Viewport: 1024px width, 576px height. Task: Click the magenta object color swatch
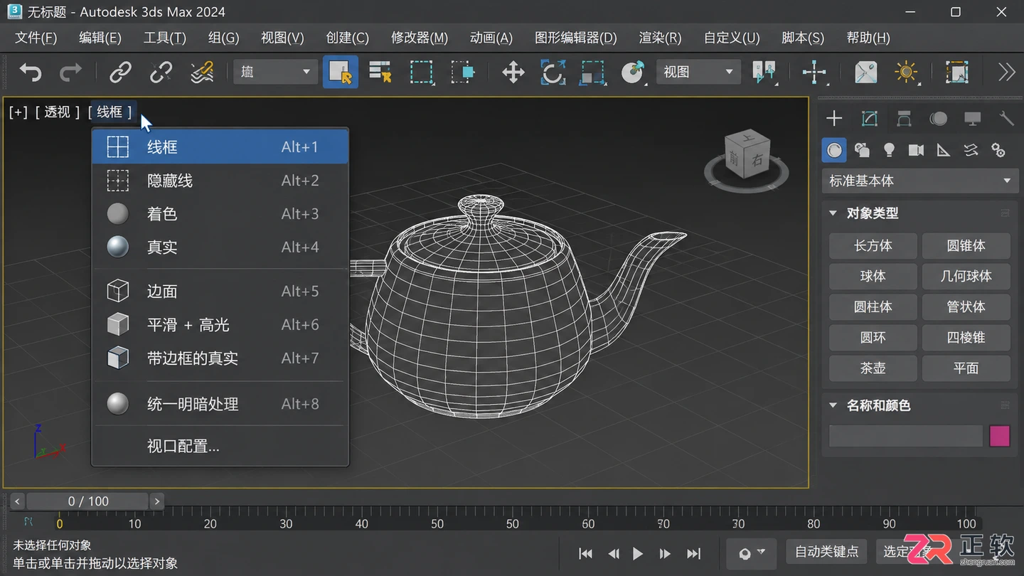point(1000,436)
